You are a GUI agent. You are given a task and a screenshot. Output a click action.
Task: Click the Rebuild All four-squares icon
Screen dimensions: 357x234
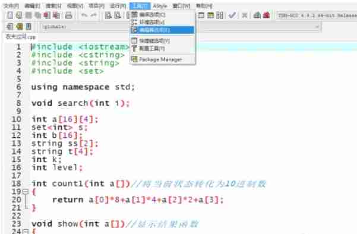click(219, 15)
